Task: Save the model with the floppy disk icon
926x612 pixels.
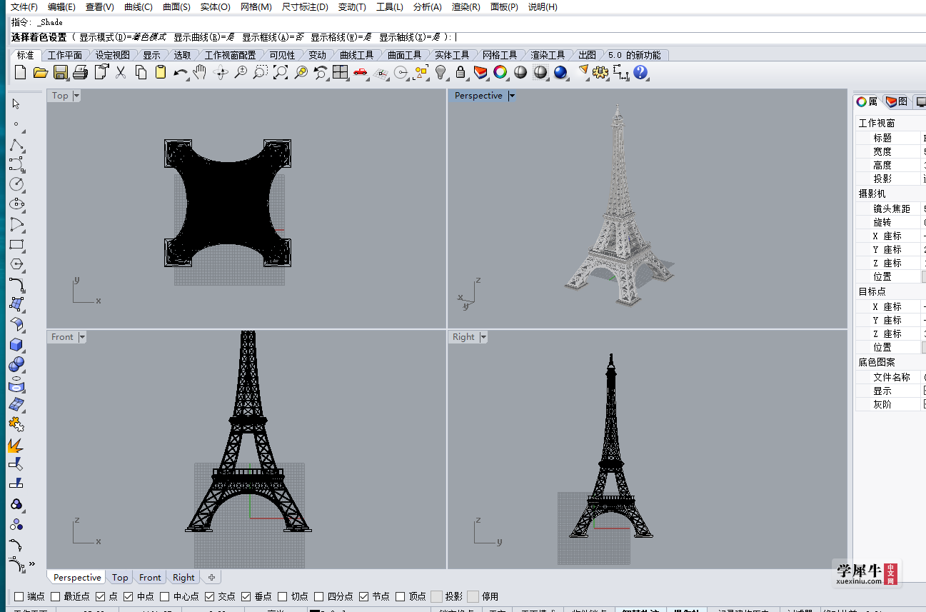Action: point(60,72)
